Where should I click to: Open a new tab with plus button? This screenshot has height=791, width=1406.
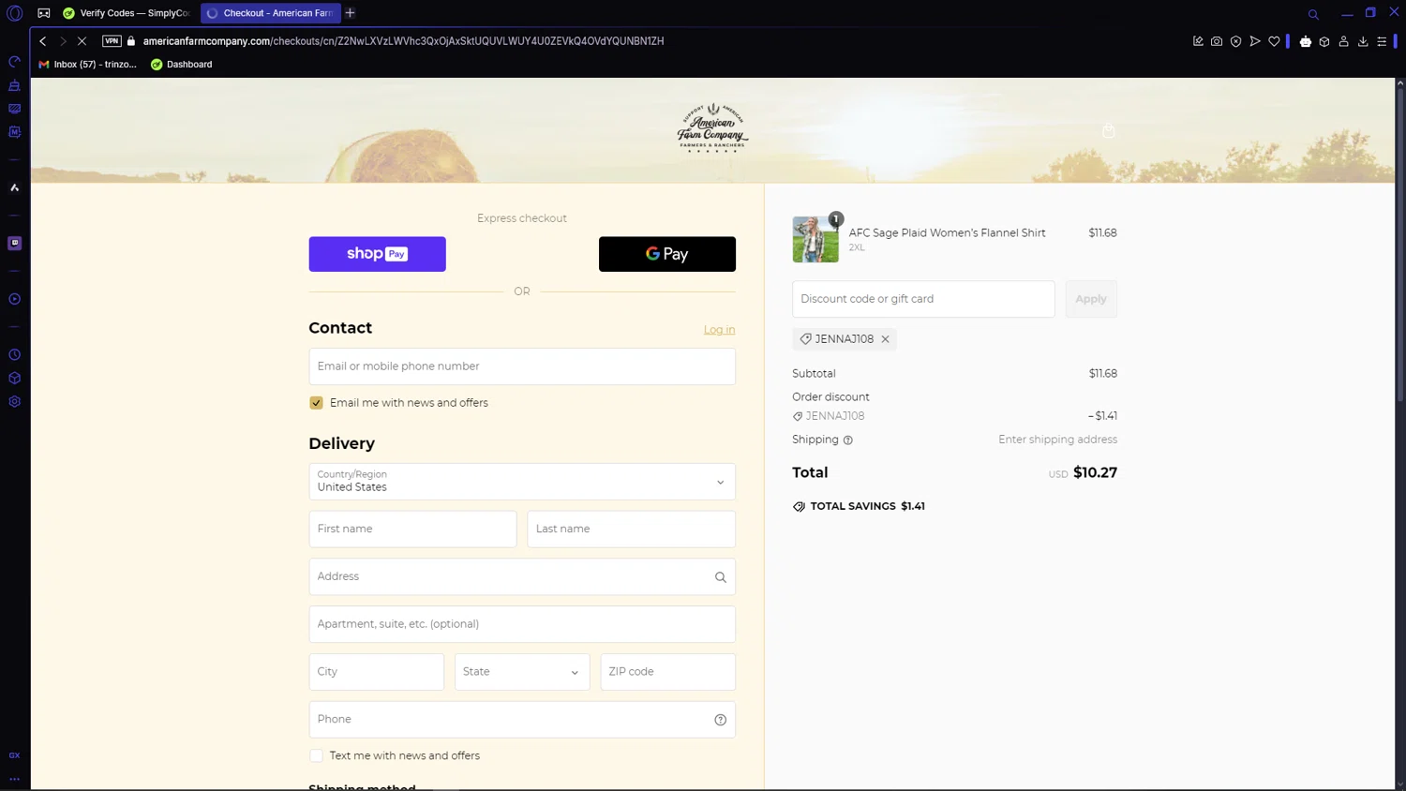coord(351,13)
